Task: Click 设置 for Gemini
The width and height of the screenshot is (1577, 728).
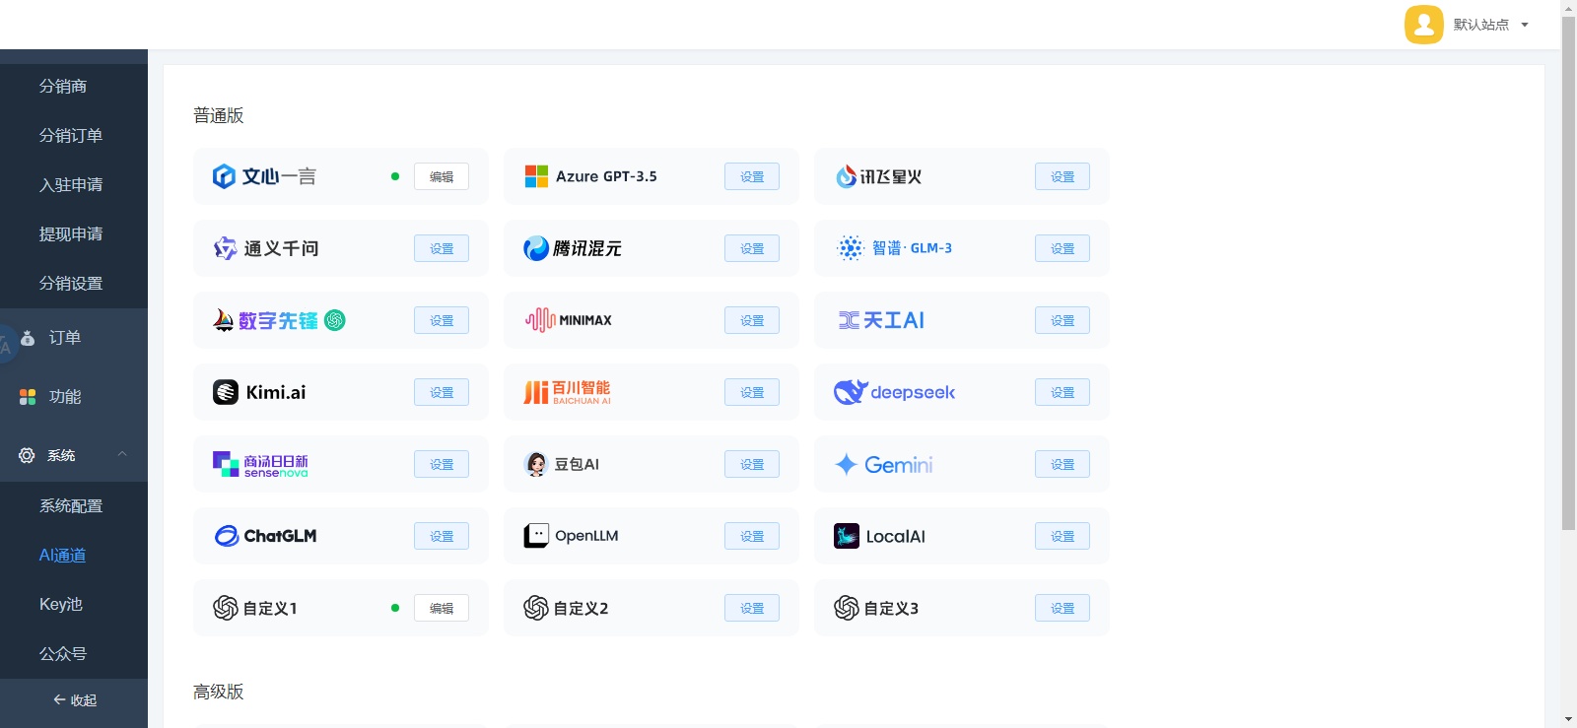Action: pyautogui.click(x=1063, y=464)
